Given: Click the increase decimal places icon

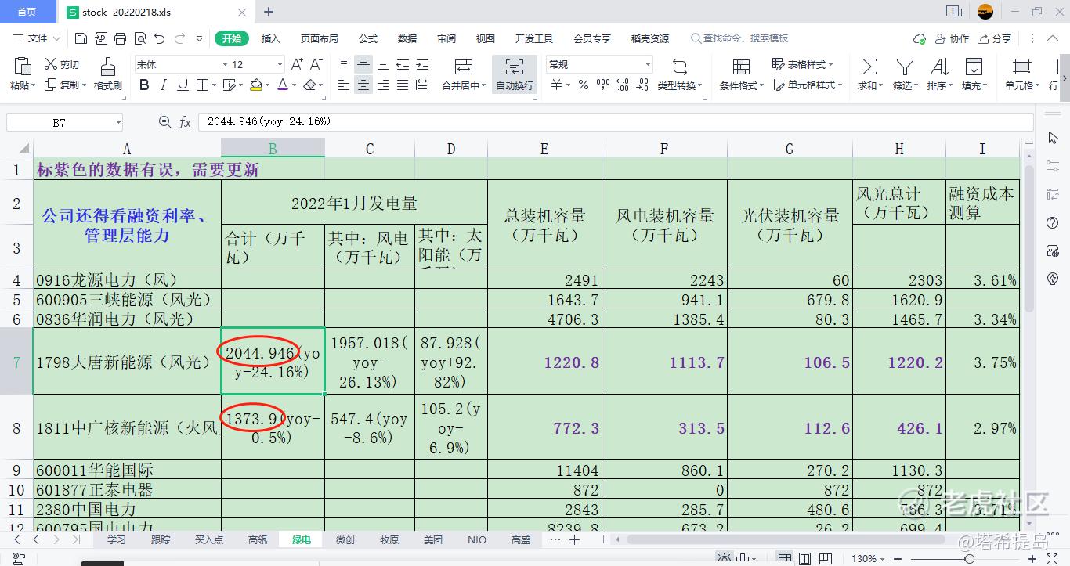Looking at the screenshot, I should click(624, 85).
